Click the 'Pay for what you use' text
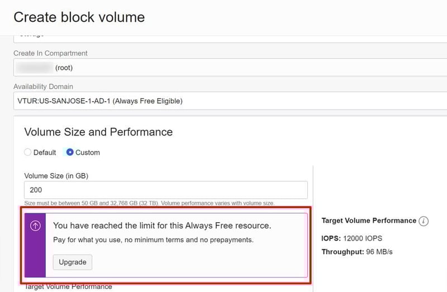 [153, 240]
